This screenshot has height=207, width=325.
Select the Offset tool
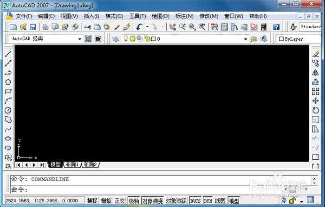(316, 82)
